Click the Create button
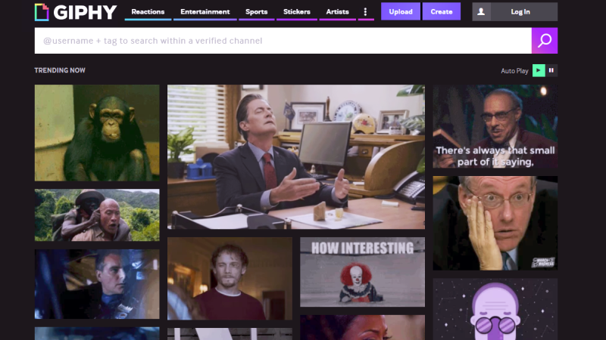 pos(442,11)
